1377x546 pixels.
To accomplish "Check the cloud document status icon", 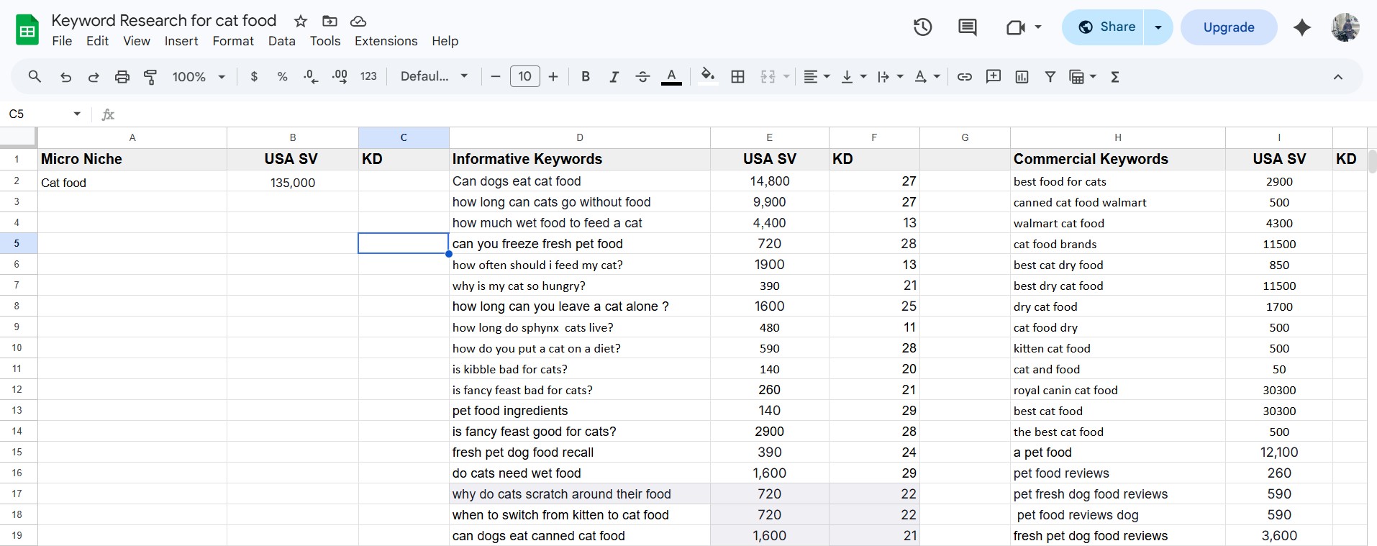I will tap(358, 21).
